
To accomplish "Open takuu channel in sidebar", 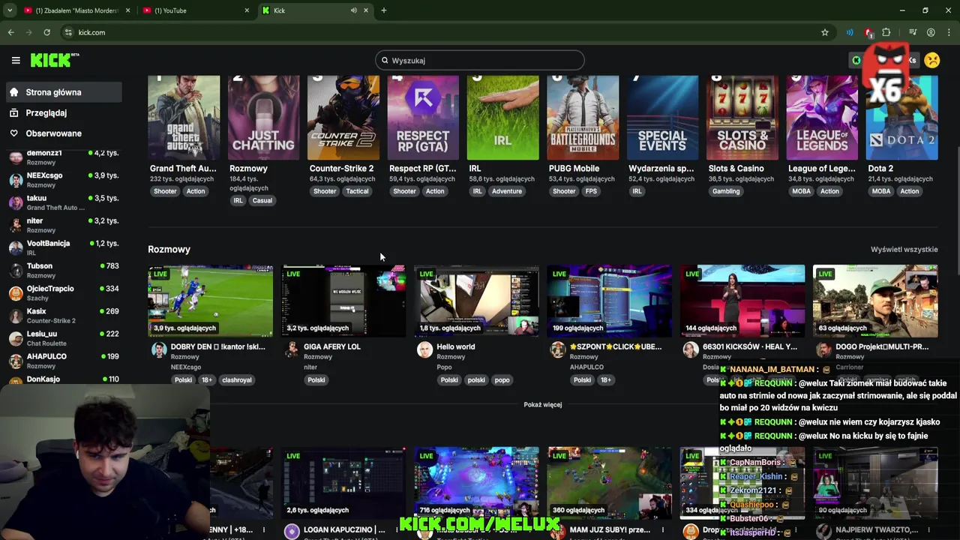I will [x=64, y=202].
